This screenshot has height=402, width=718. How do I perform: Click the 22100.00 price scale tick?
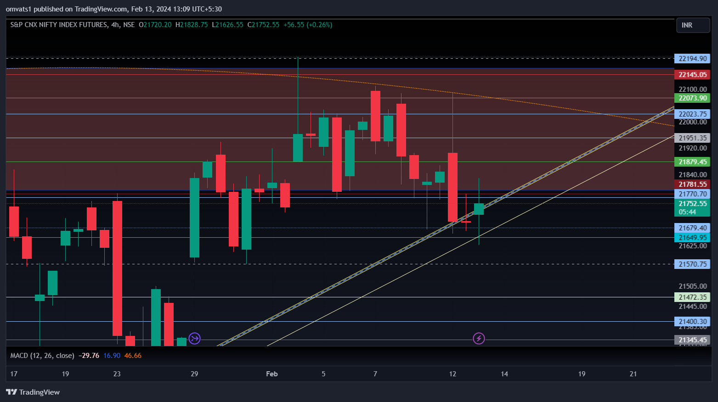[x=693, y=89]
